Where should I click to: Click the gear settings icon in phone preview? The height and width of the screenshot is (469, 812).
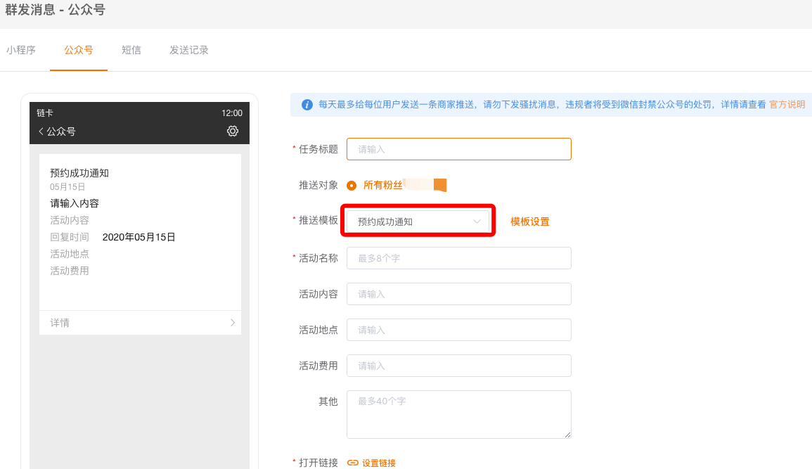tap(233, 131)
